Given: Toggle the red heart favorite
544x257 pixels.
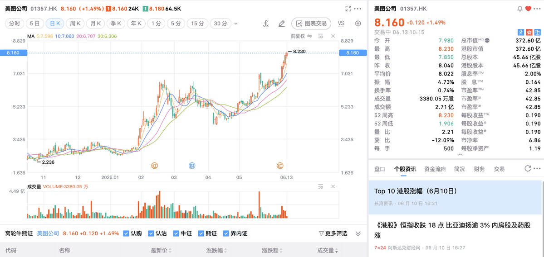Looking at the screenshot, I should pyautogui.click(x=528, y=9).
